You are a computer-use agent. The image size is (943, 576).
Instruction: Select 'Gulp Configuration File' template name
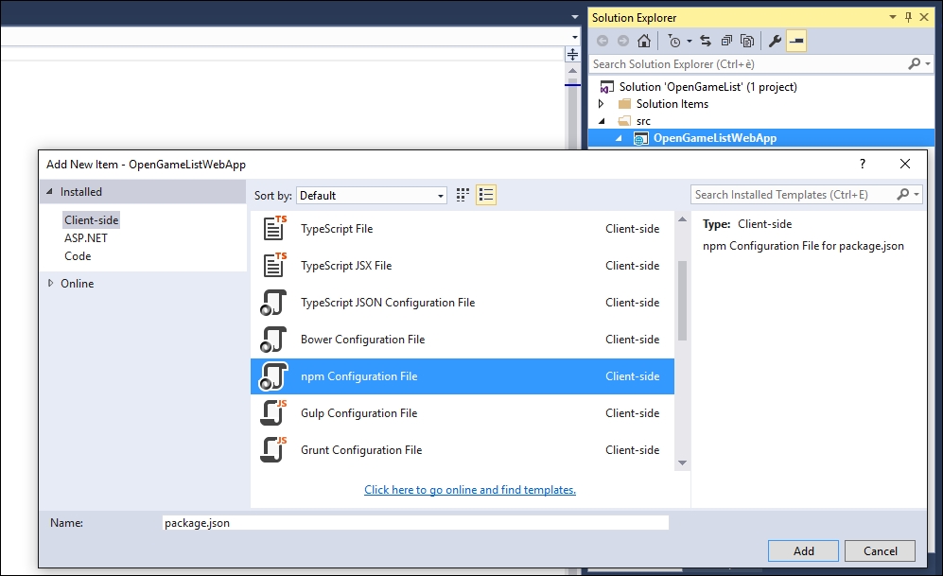click(x=359, y=413)
